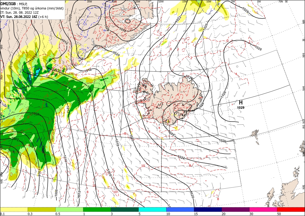The width and height of the screenshot is (305, 216).
Task: Click the legend value 0.3
Action: click(x=30, y=214)
